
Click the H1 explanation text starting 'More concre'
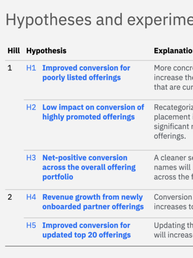point(174,77)
